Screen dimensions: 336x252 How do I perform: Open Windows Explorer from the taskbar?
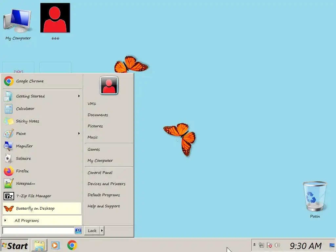point(39,245)
